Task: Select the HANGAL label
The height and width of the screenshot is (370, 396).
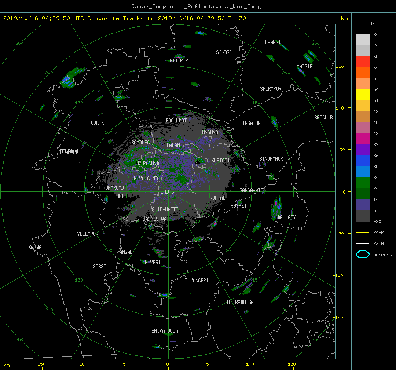Action: (124, 252)
